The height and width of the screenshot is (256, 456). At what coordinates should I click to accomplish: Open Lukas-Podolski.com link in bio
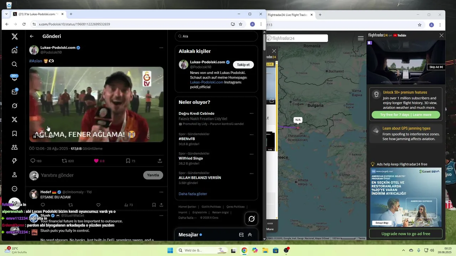click(x=207, y=82)
